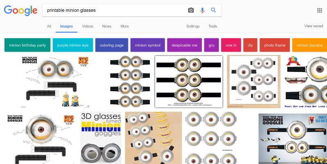The height and width of the screenshot is (164, 327).
Task: Open the Google apps grid
Action: pos(320,11)
